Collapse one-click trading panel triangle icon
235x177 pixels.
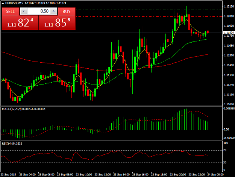pyautogui.click(x=3, y=3)
